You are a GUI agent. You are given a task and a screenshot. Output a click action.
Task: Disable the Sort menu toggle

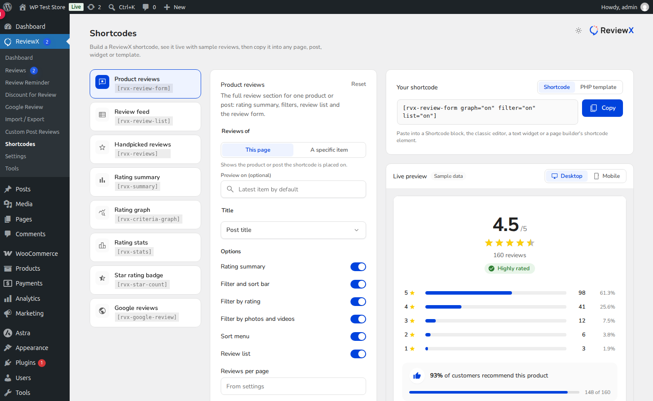pyautogui.click(x=358, y=336)
